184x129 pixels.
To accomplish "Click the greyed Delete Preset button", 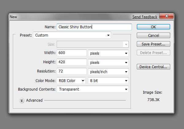I will coord(153,53).
